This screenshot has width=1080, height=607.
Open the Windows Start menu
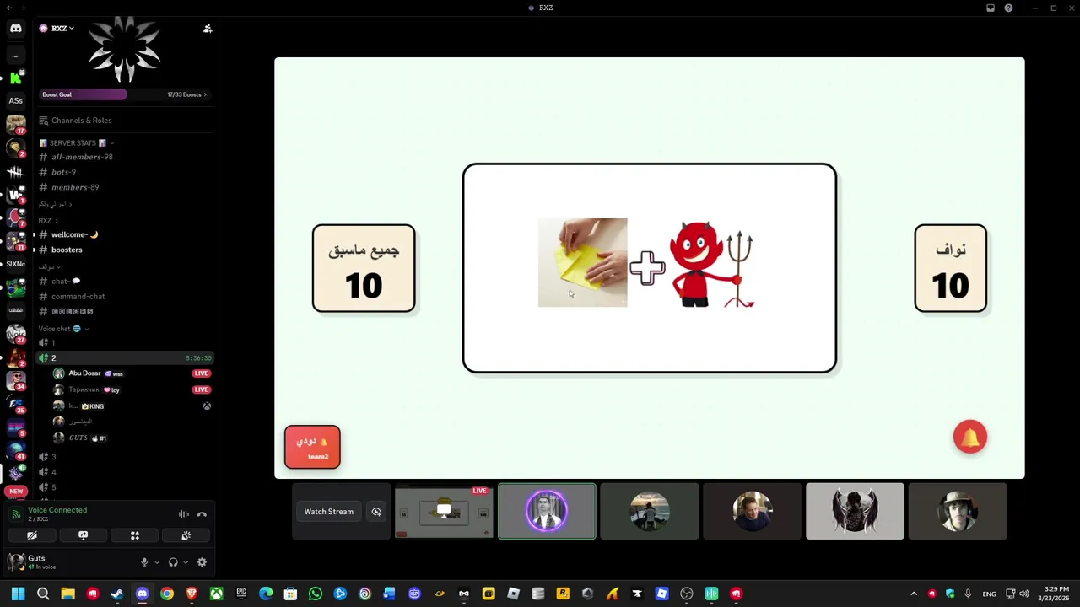coord(18,594)
